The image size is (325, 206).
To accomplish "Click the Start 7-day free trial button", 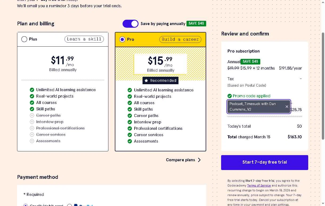I will pos(265,162).
